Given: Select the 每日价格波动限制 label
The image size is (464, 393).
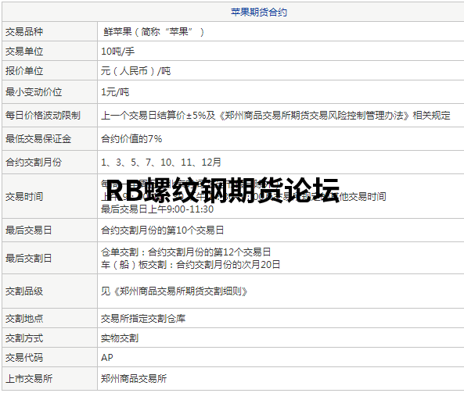Looking at the screenshot, I should pos(43,115).
